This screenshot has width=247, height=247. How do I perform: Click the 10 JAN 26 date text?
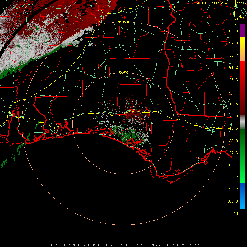pyautogui.click(x=174, y=245)
